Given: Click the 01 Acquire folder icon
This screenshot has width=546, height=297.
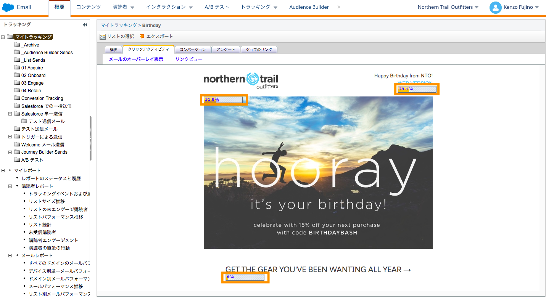Looking at the screenshot, I should coord(17,67).
